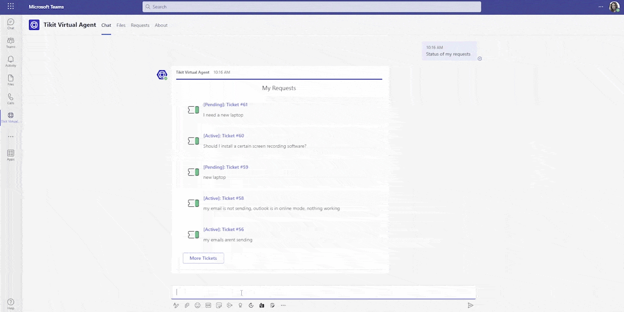The width and height of the screenshot is (624, 312).
Task: Click the Approvals loop icon
Action: [x=251, y=306]
